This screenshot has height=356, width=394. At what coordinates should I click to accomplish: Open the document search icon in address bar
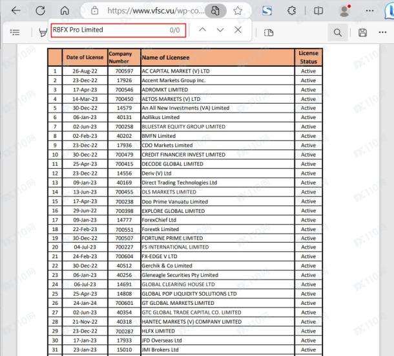click(x=215, y=10)
